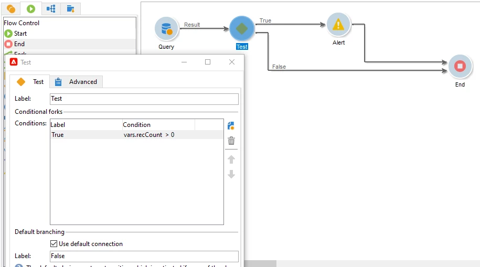
Task: Switch to the Test tab in dialog
Action: 30,82
